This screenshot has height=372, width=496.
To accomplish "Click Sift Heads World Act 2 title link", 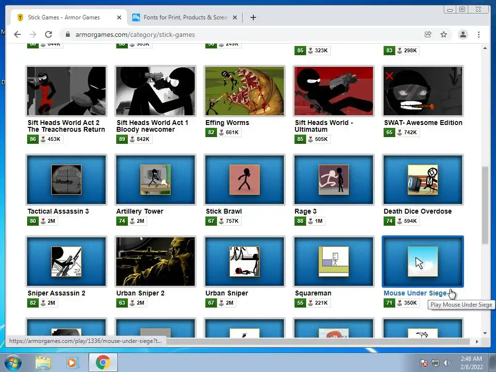I will click(x=66, y=126).
